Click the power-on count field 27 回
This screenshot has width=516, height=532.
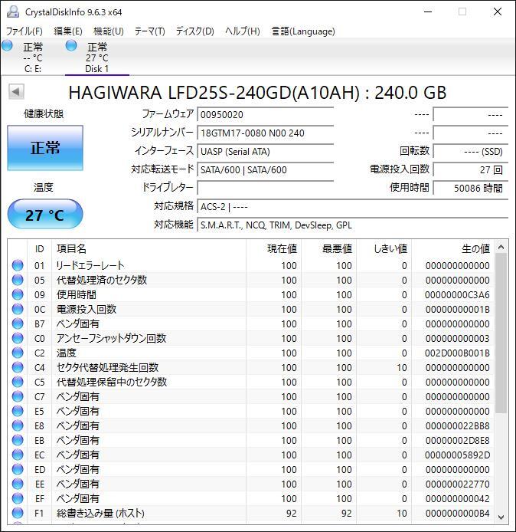tap(471, 169)
